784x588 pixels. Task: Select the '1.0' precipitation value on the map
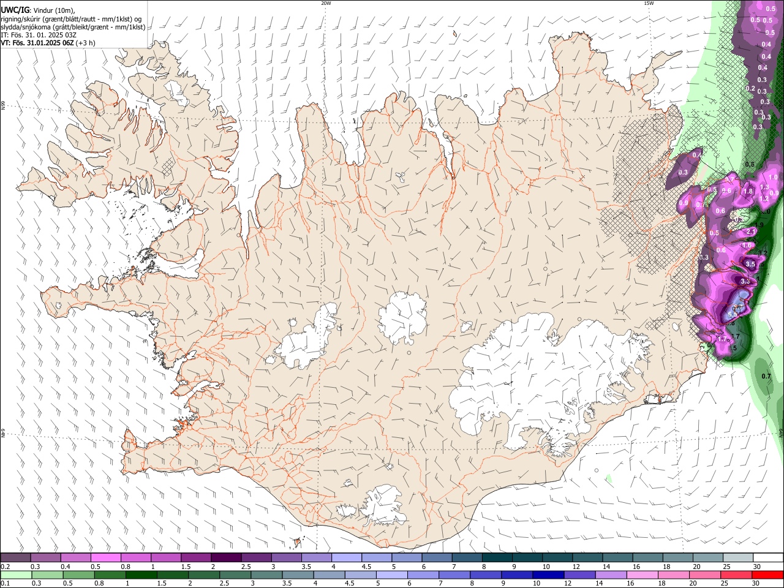(x=773, y=177)
